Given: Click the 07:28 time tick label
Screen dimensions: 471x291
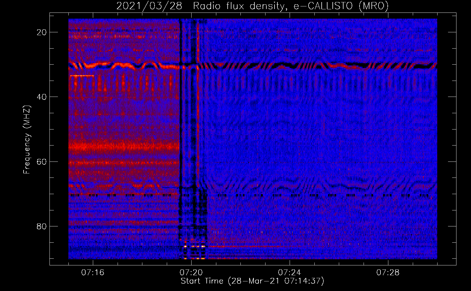Looking at the screenshot, I should click(x=388, y=273).
